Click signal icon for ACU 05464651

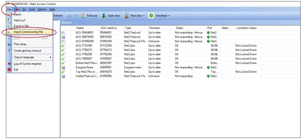(63, 33)
